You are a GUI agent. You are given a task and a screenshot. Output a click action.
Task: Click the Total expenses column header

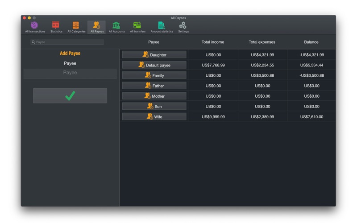pos(262,42)
